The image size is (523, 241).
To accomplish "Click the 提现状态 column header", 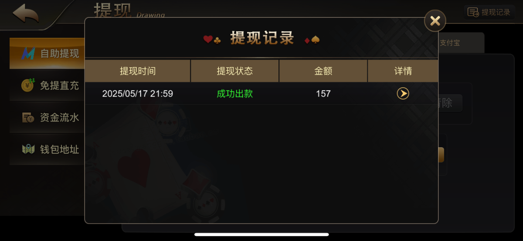I will tap(235, 71).
